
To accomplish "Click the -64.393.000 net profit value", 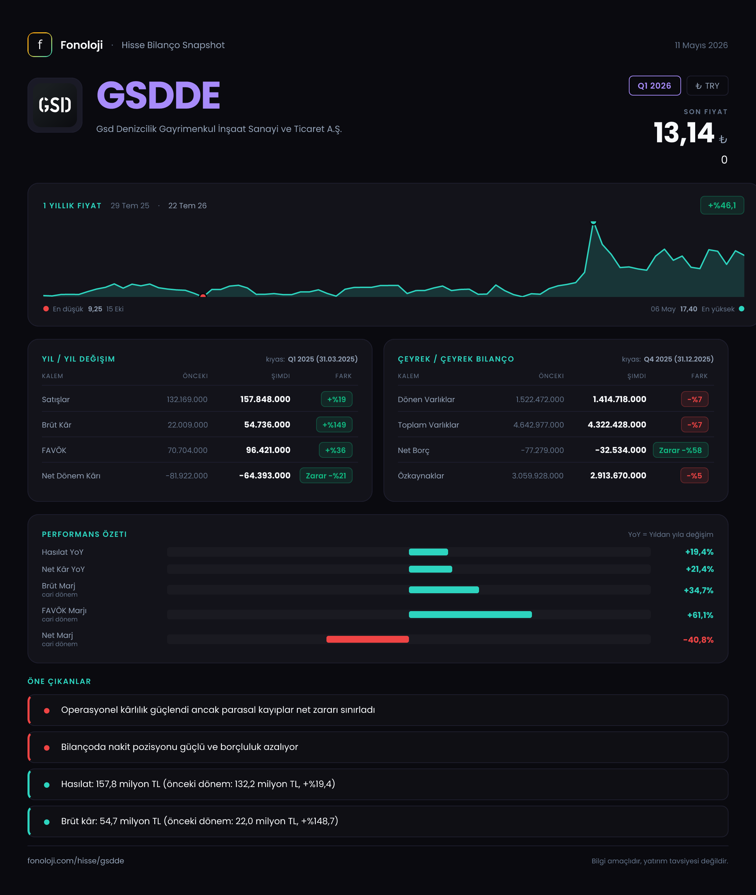I will [265, 476].
